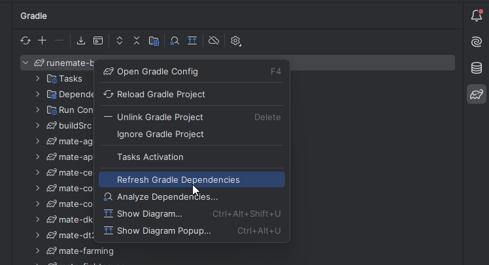Click the Gradle elephant icon in right sidebar
Image resolution: width=489 pixels, height=265 pixels.
[x=477, y=95]
